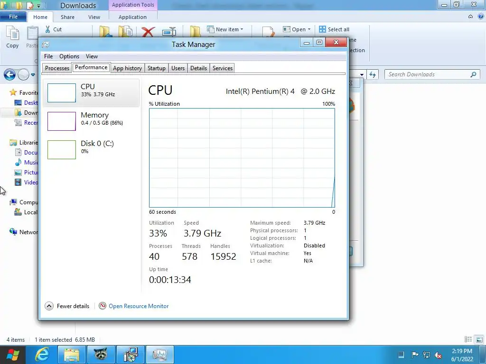Open the Application ribbon tab

pyautogui.click(x=132, y=17)
